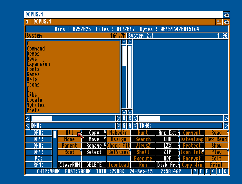Click the GetSizes button
The height and width of the screenshot is (184, 242).
click(119, 152)
